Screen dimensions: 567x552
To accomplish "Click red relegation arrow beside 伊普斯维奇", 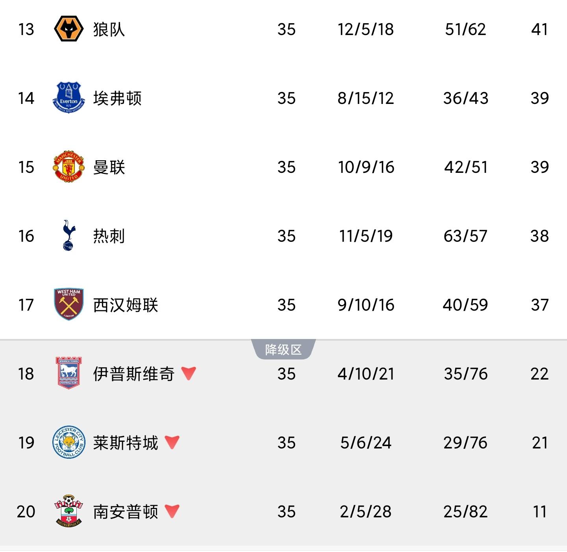I will coord(189,373).
